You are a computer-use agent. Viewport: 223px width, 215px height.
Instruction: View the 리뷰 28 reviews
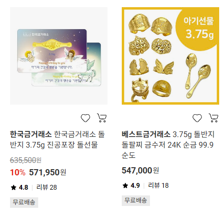46,187
